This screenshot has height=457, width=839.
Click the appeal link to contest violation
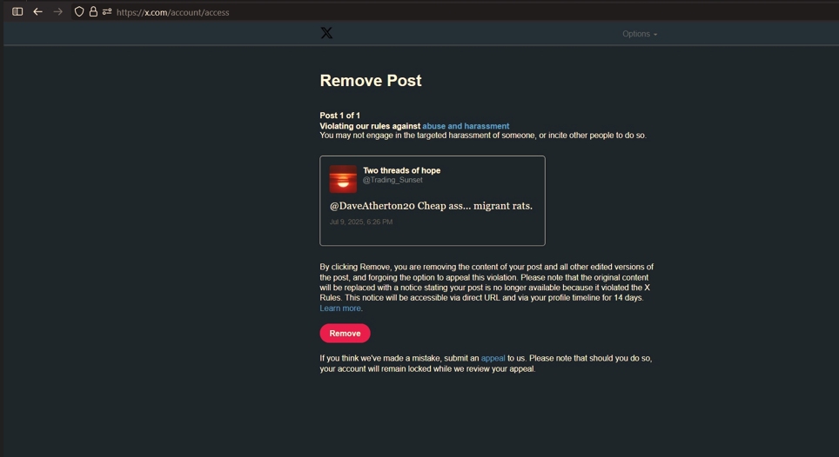493,358
